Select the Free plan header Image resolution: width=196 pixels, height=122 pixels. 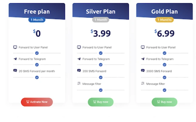(37, 12)
